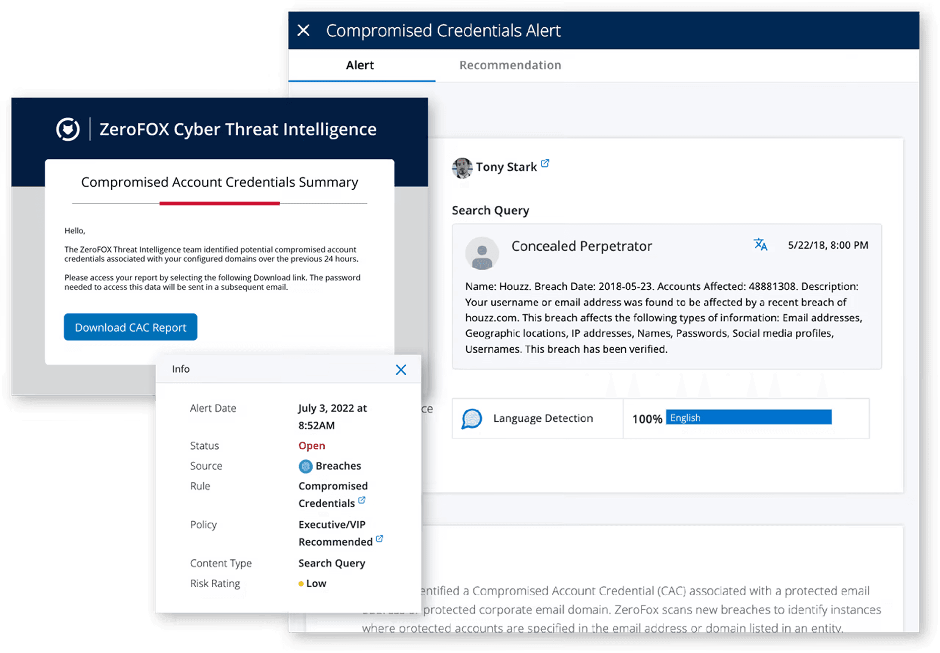940x653 pixels.
Task: Open the Executive/VIP Recommended policy link icon
Action: (380, 539)
